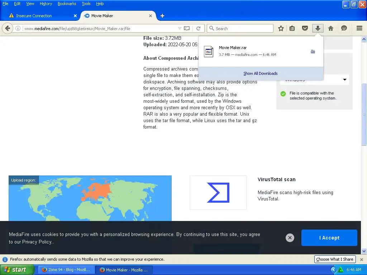Open the Edit menu
This screenshot has height=275, width=367.
point(17,4)
